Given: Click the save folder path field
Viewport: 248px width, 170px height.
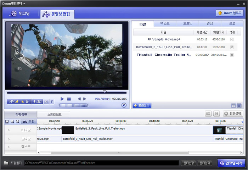Looking at the screenshot, I should (x=102, y=163).
